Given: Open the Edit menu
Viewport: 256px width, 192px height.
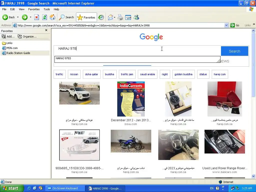Looking at the screenshot, I should (x=12, y=9).
